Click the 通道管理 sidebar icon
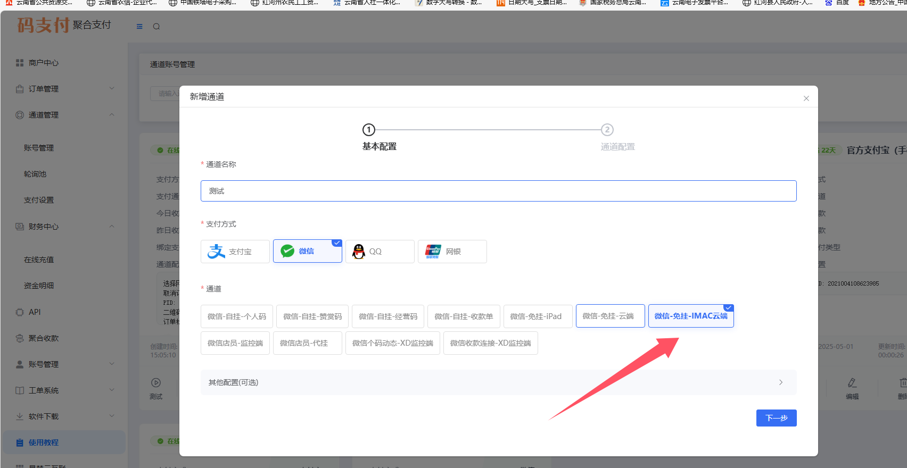Image resolution: width=907 pixels, height=468 pixels. point(20,115)
